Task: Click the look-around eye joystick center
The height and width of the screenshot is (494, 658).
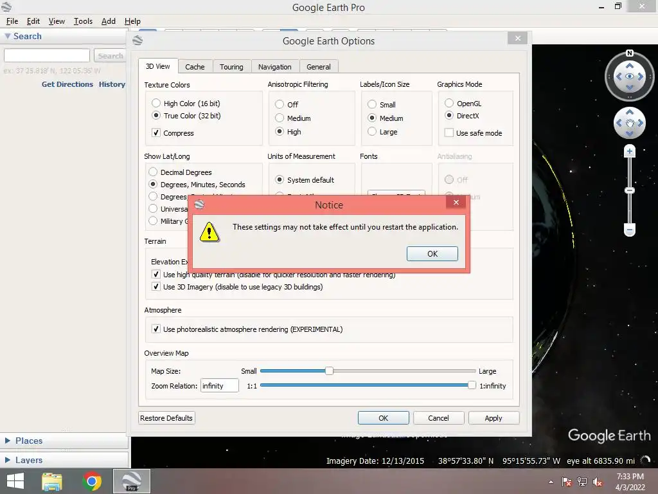Action: (630, 76)
